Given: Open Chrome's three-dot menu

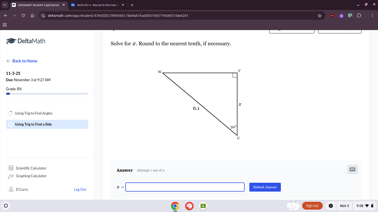Looking at the screenshot, I should (x=372, y=15).
